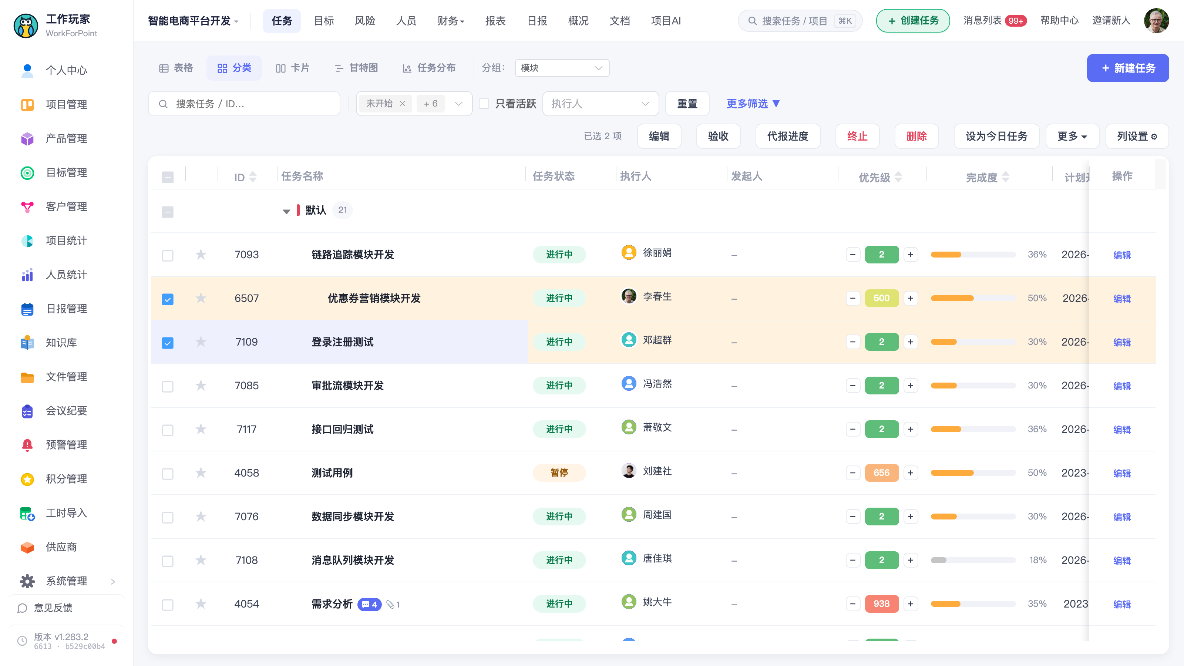The height and width of the screenshot is (666, 1184).
Task: Select the checkbox for task 7085
Action: pyautogui.click(x=168, y=386)
